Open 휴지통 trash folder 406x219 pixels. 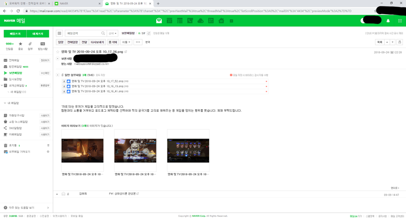pos(13,146)
